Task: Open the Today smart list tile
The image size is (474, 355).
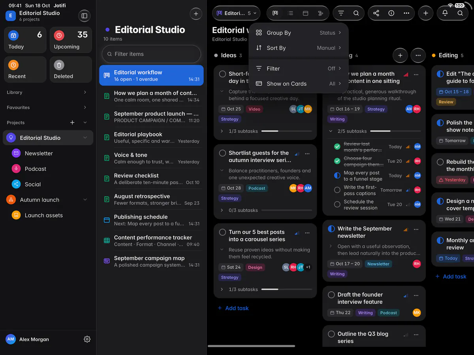Action: (25, 40)
